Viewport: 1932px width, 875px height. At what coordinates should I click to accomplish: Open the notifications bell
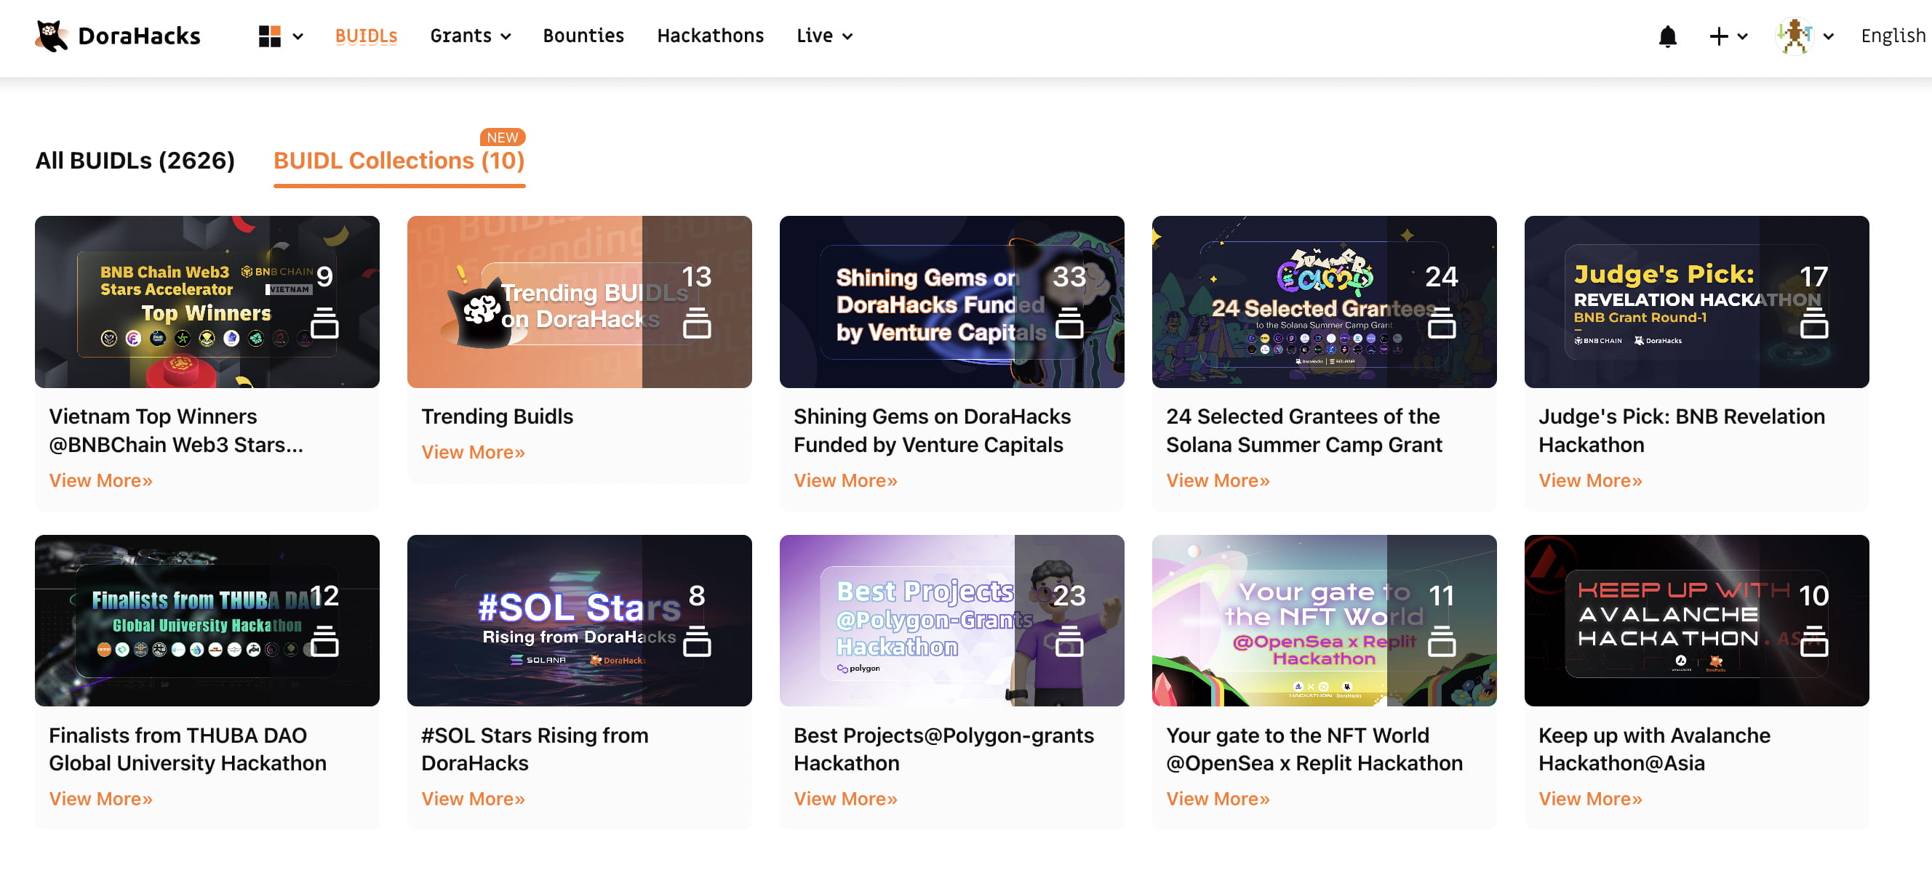pos(1668,35)
